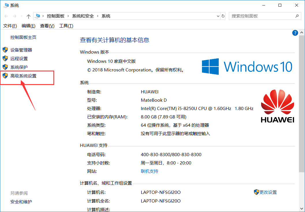Click the 周一至周日 support hours value
This screenshot has height=212, width=305.
click(166, 163)
